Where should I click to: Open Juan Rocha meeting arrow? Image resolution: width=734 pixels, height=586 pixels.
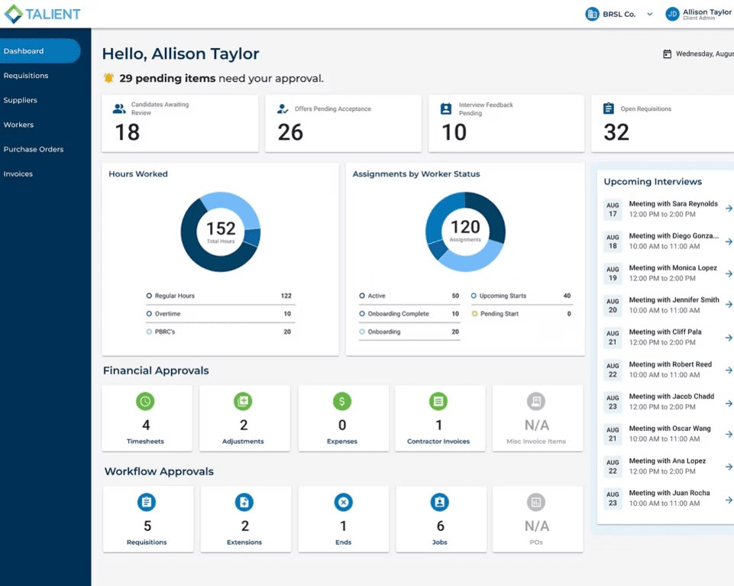tap(729, 500)
